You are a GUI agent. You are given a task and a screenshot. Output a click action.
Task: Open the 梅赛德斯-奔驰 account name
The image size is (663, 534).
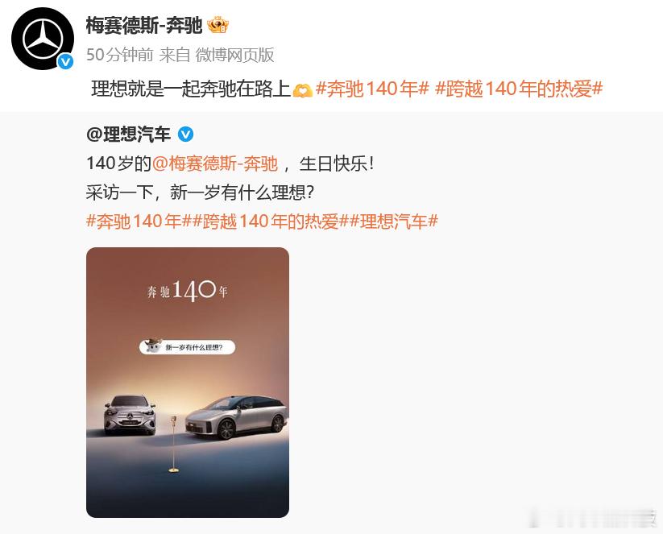click(144, 25)
